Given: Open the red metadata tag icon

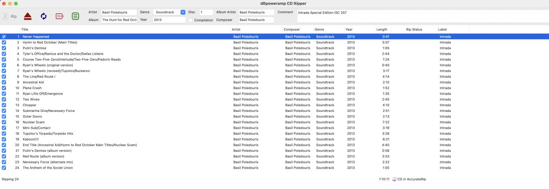Looking at the screenshot, I should 59,16.
